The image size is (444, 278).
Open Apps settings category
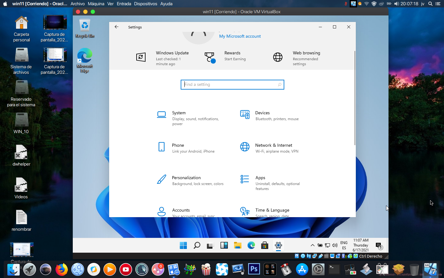pos(270,183)
